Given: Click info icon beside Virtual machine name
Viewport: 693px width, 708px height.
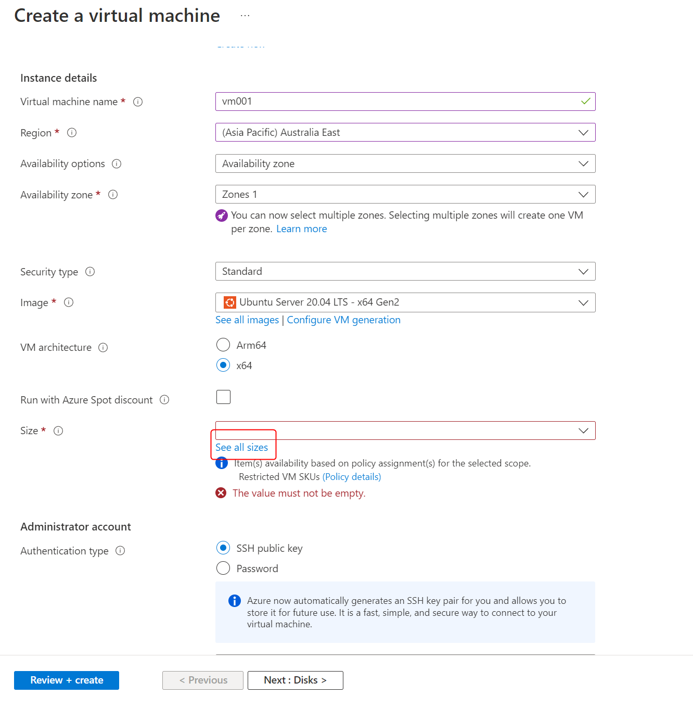Looking at the screenshot, I should pos(138,102).
